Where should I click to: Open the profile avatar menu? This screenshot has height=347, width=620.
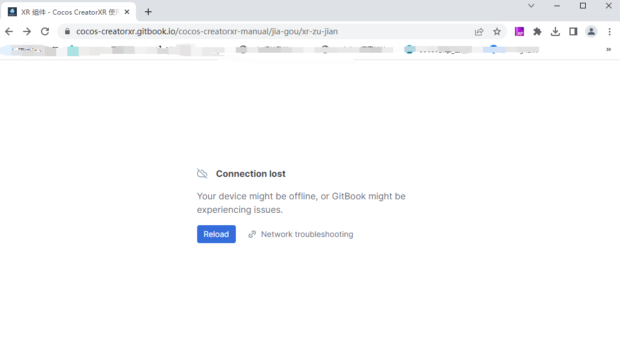pos(591,31)
